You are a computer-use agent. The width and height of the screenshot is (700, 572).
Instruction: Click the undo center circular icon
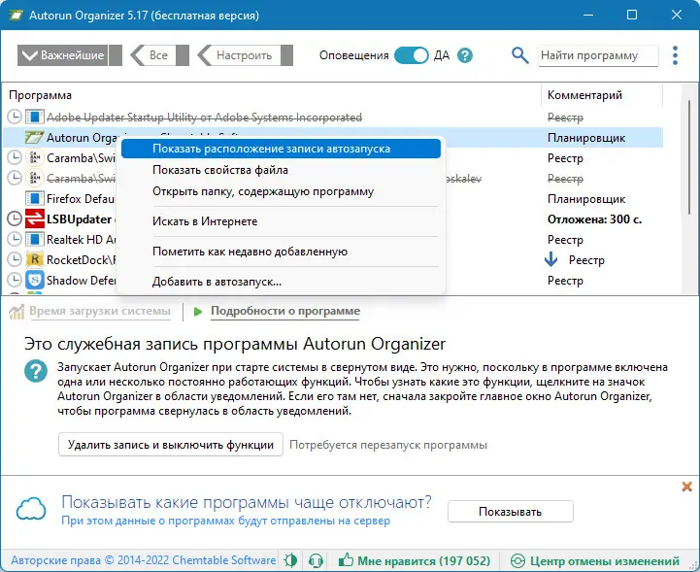coord(517,561)
